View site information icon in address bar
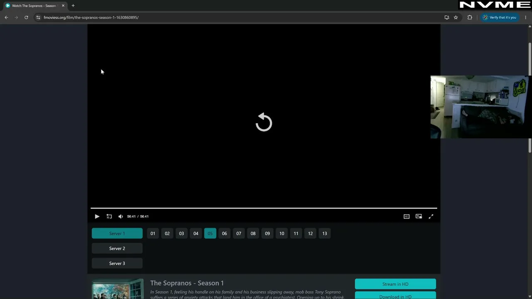This screenshot has width=532, height=299. tap(38, 17)
